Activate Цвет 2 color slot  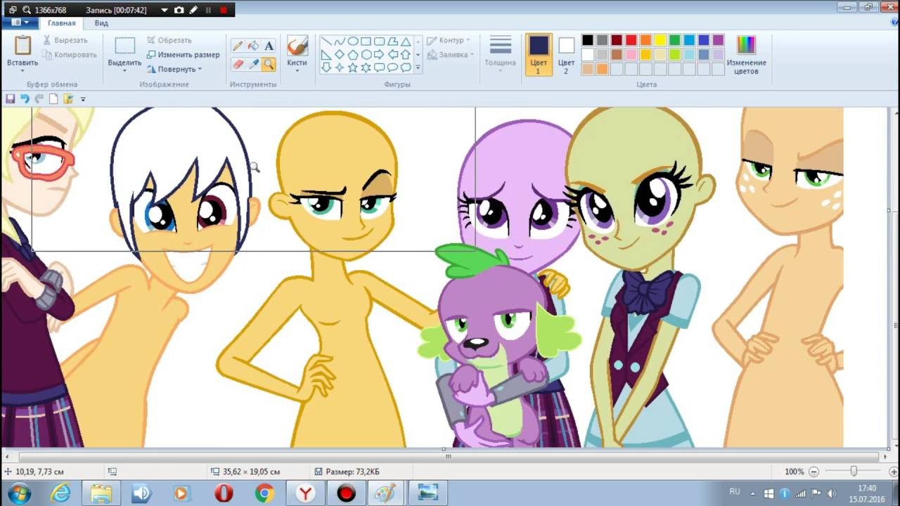point(567,53)
